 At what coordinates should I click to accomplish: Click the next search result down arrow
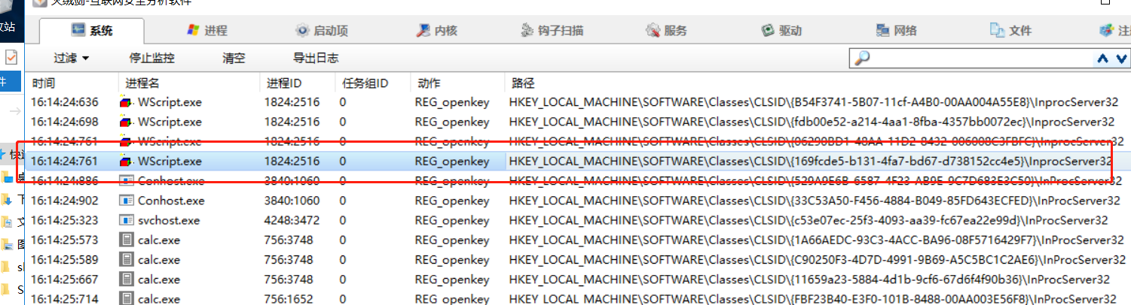(1121, 59)
